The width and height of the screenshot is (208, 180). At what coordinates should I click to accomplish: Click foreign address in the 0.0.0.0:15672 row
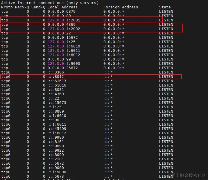(x=114, y=38)
